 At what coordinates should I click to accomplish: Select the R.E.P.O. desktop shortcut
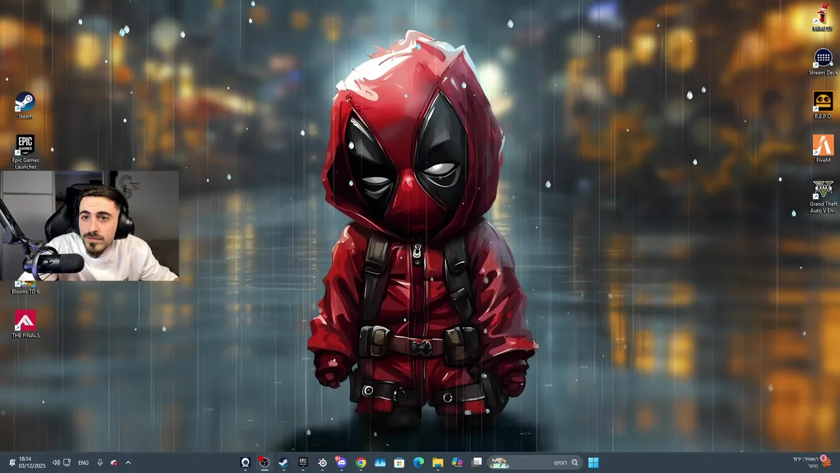(x=823, y=105)
